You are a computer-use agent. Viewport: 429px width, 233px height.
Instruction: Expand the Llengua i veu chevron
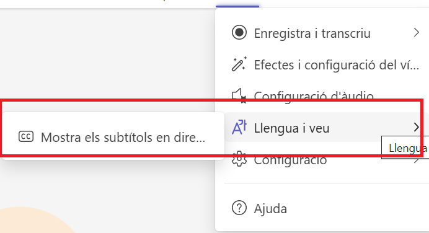pyautogui.click(x=416, y=127)
